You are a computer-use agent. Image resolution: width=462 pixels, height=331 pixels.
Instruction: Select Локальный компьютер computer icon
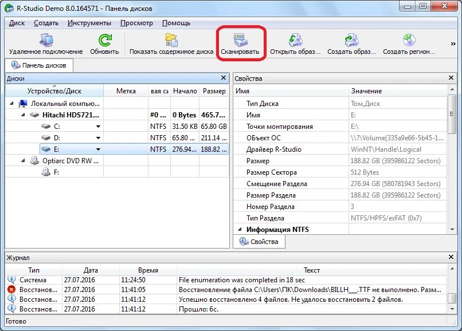pyautogui.click(x=23, y=104)
